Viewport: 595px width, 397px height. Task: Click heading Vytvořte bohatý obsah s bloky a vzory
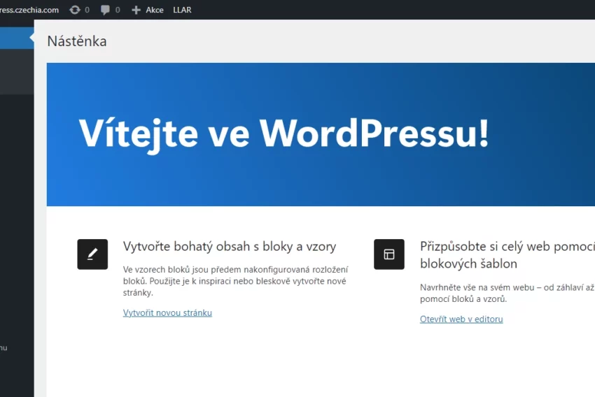point(230,246)
